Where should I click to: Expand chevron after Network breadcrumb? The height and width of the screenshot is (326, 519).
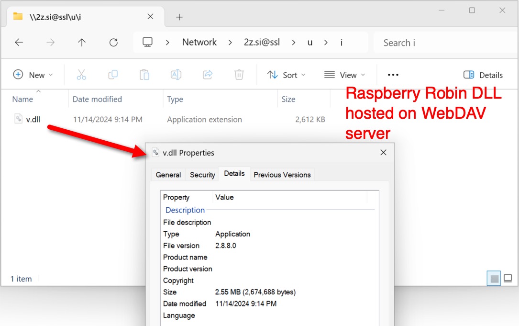click(230, 43)
